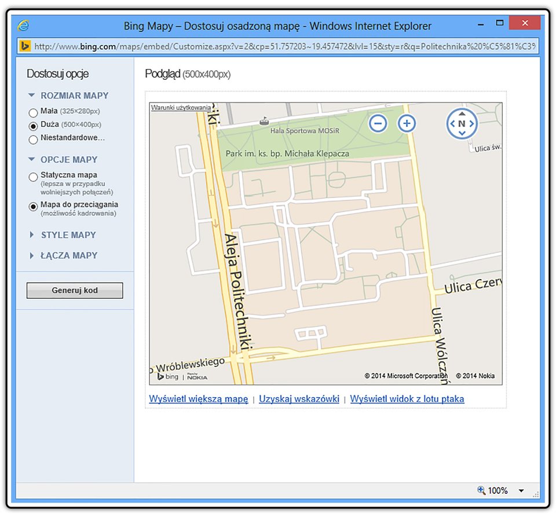Pan the map north with compass up arrow
556x517 pixels.
coord(462,113)
